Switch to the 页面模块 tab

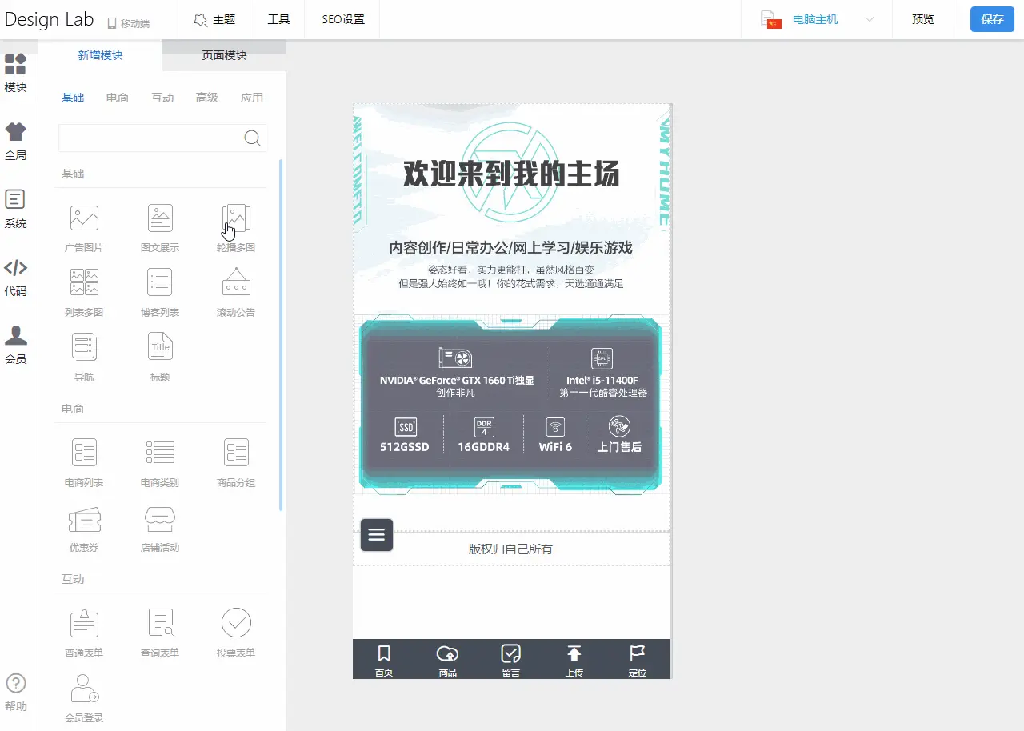224,55
